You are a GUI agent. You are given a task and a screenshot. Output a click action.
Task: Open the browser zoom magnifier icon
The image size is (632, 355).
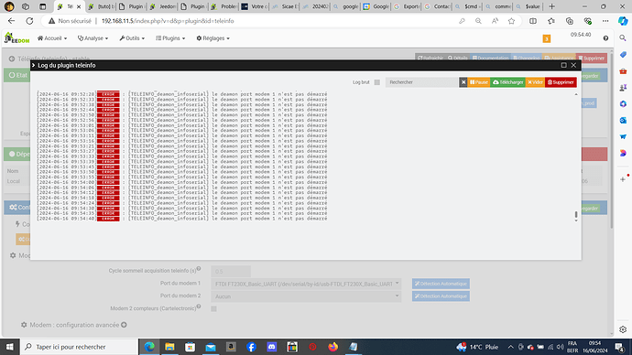pyautogui.click(x=478, y=21)
